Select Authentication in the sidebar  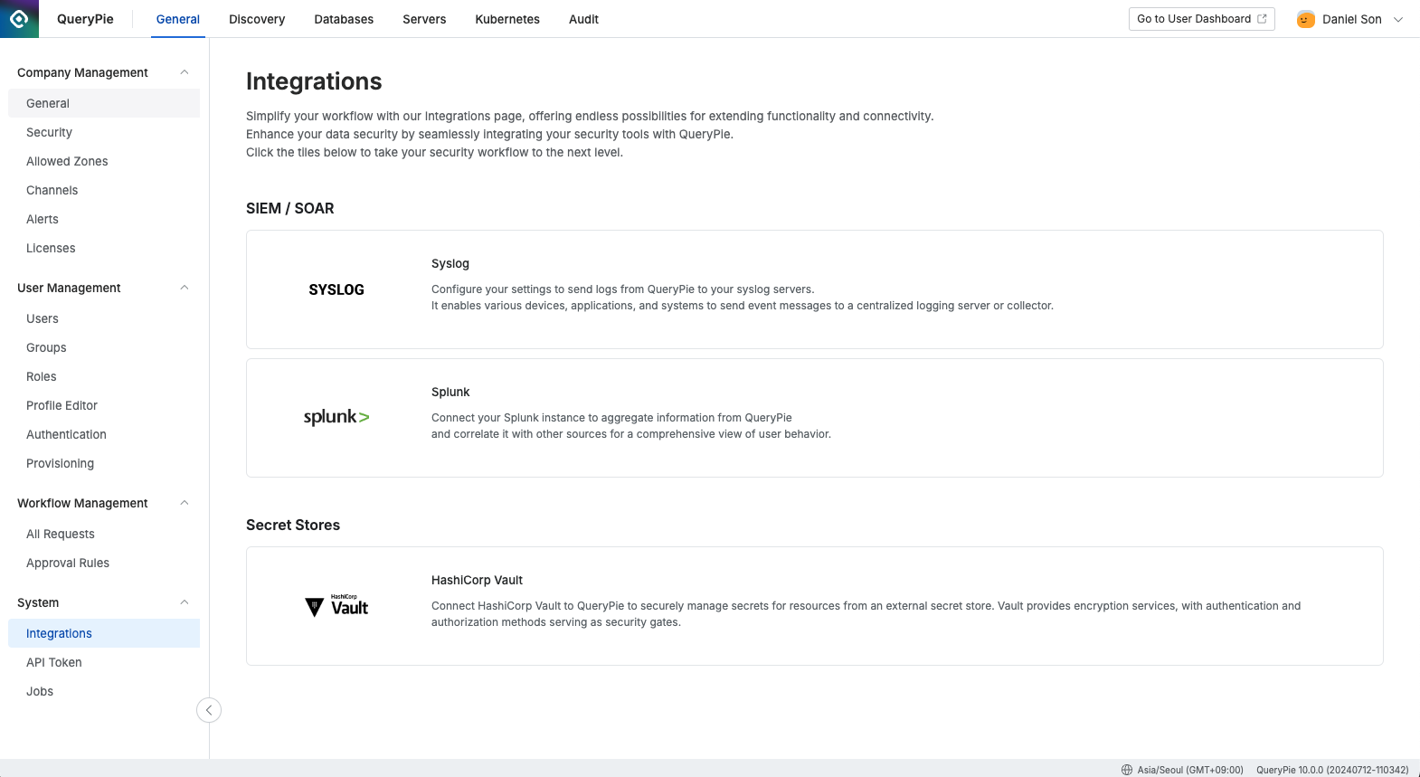point(66,434)
